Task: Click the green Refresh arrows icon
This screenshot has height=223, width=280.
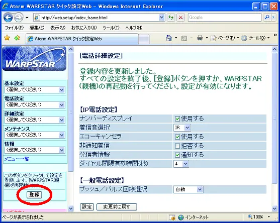Action: pos(171,18)
